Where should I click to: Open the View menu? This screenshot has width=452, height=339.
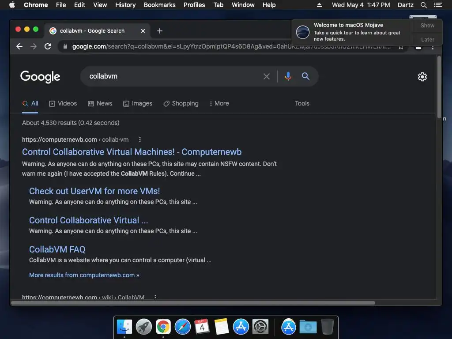[x=100, y=5]
